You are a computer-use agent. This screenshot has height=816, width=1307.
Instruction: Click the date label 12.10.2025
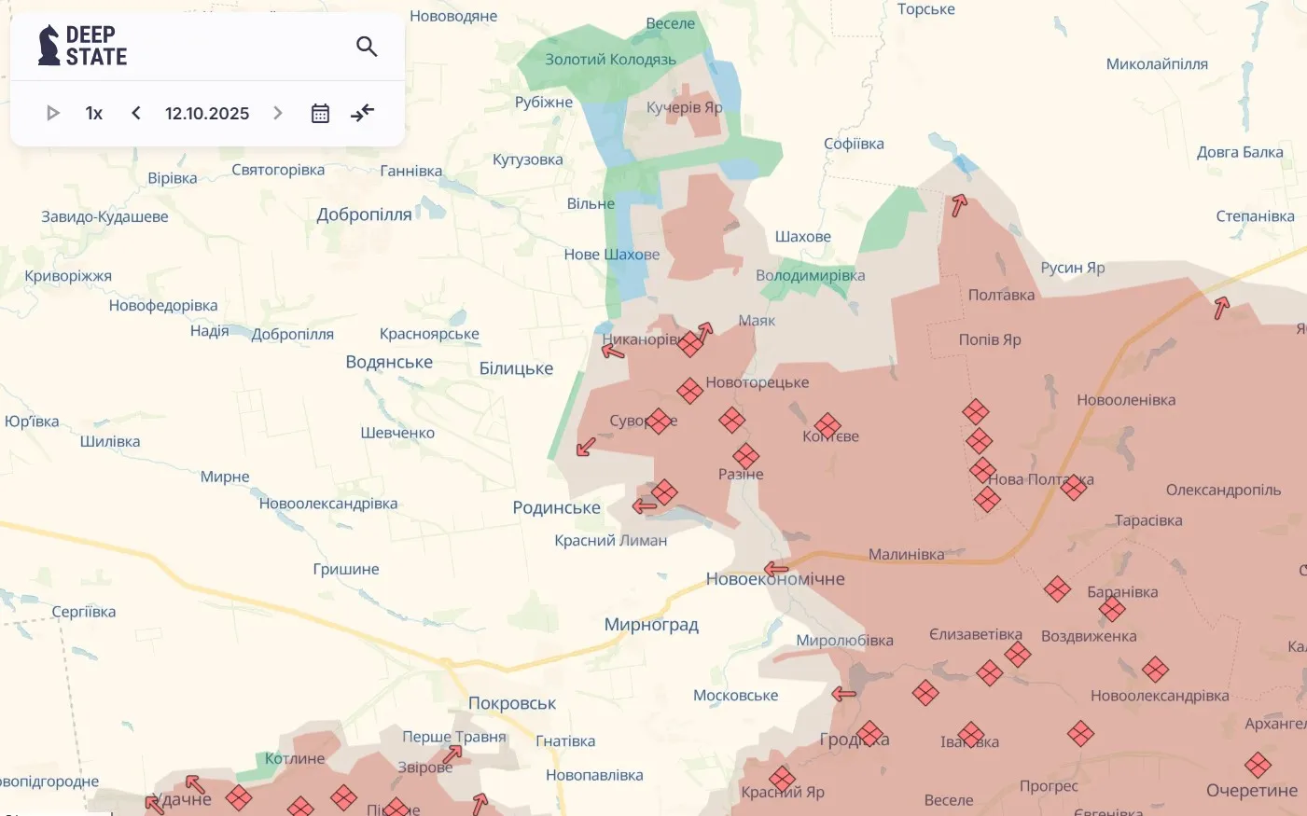click(206, 113)
